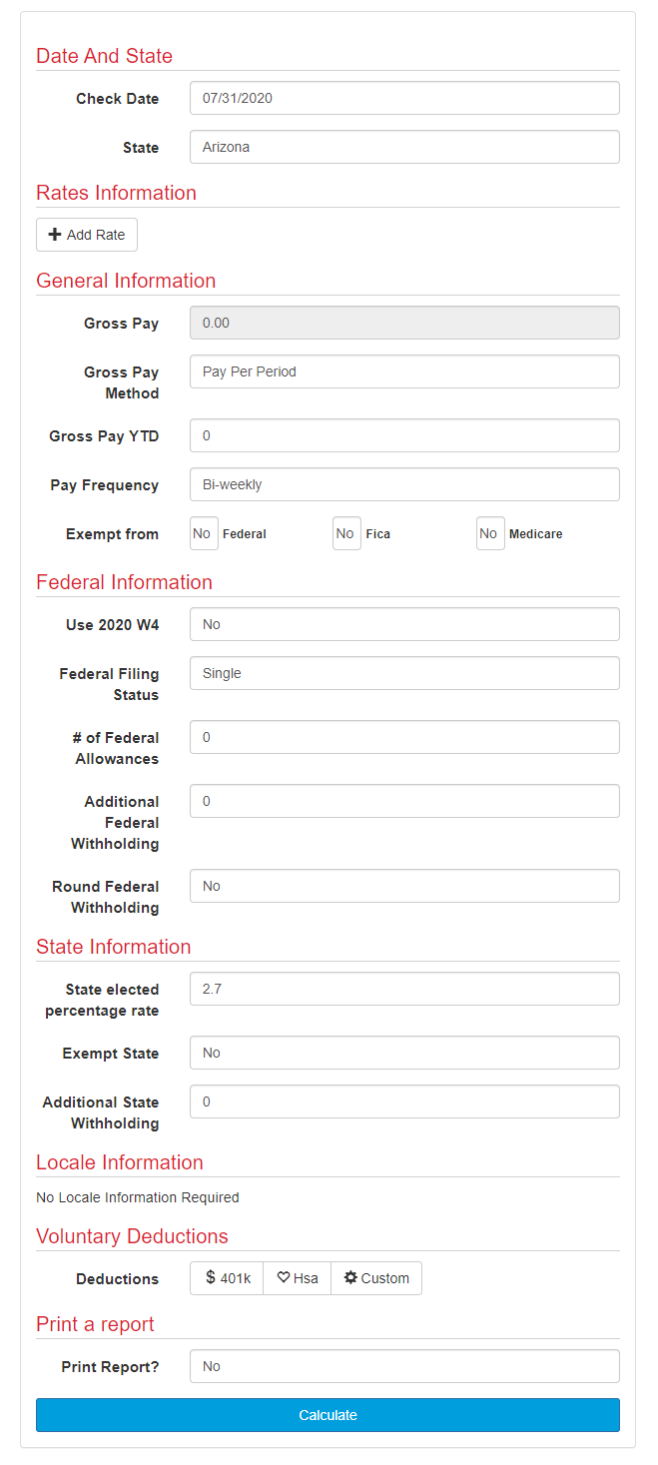Open the State dropdown showing Arizona
658x1465 pixels.
coord(404,147)
